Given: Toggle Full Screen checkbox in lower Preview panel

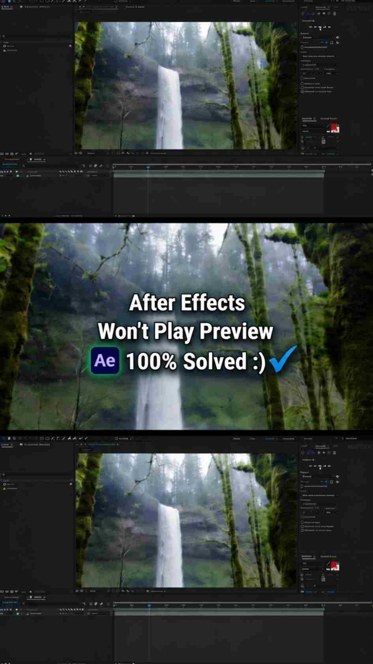Looking at the screenshot, I should point(302,517).
